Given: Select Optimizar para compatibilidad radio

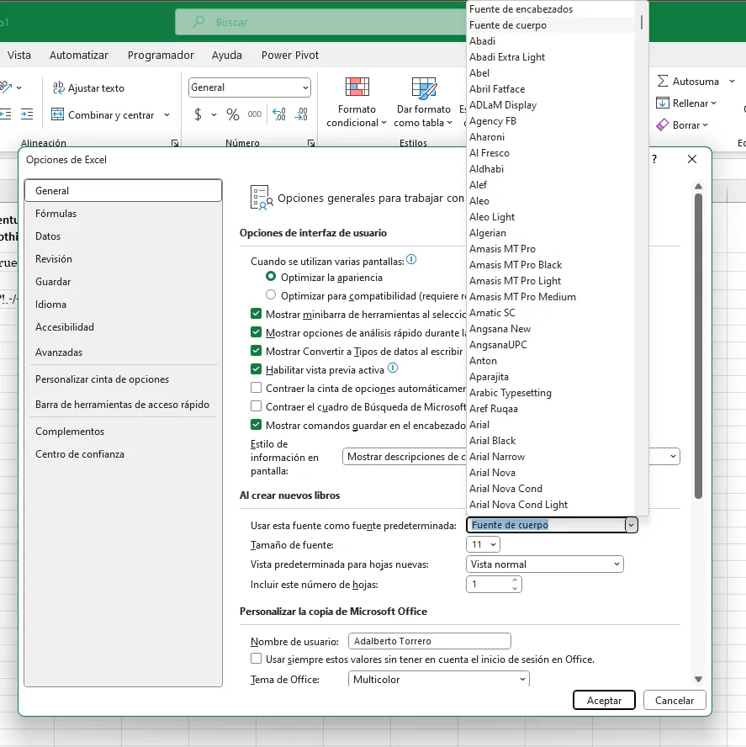Looking at the screenshot, I should [x=271, y=295].
